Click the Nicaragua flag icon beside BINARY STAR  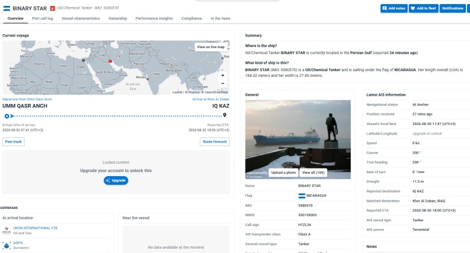click(x=6, y=8)
